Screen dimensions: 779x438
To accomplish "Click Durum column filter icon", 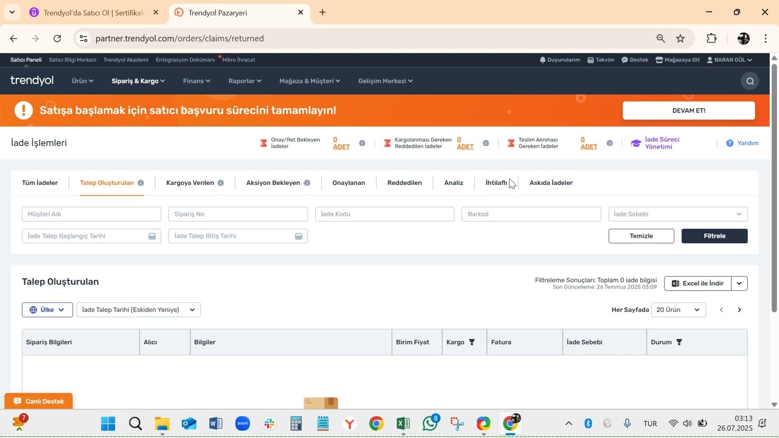I will [x=679, y=342].
